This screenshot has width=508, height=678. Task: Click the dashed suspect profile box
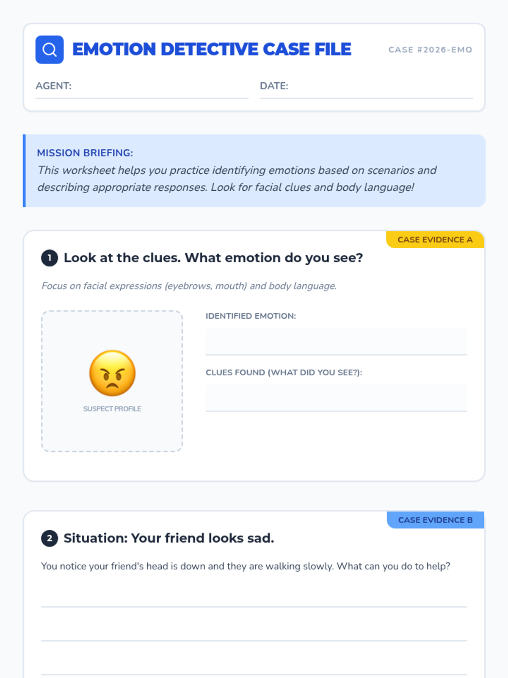click(112, 381)
